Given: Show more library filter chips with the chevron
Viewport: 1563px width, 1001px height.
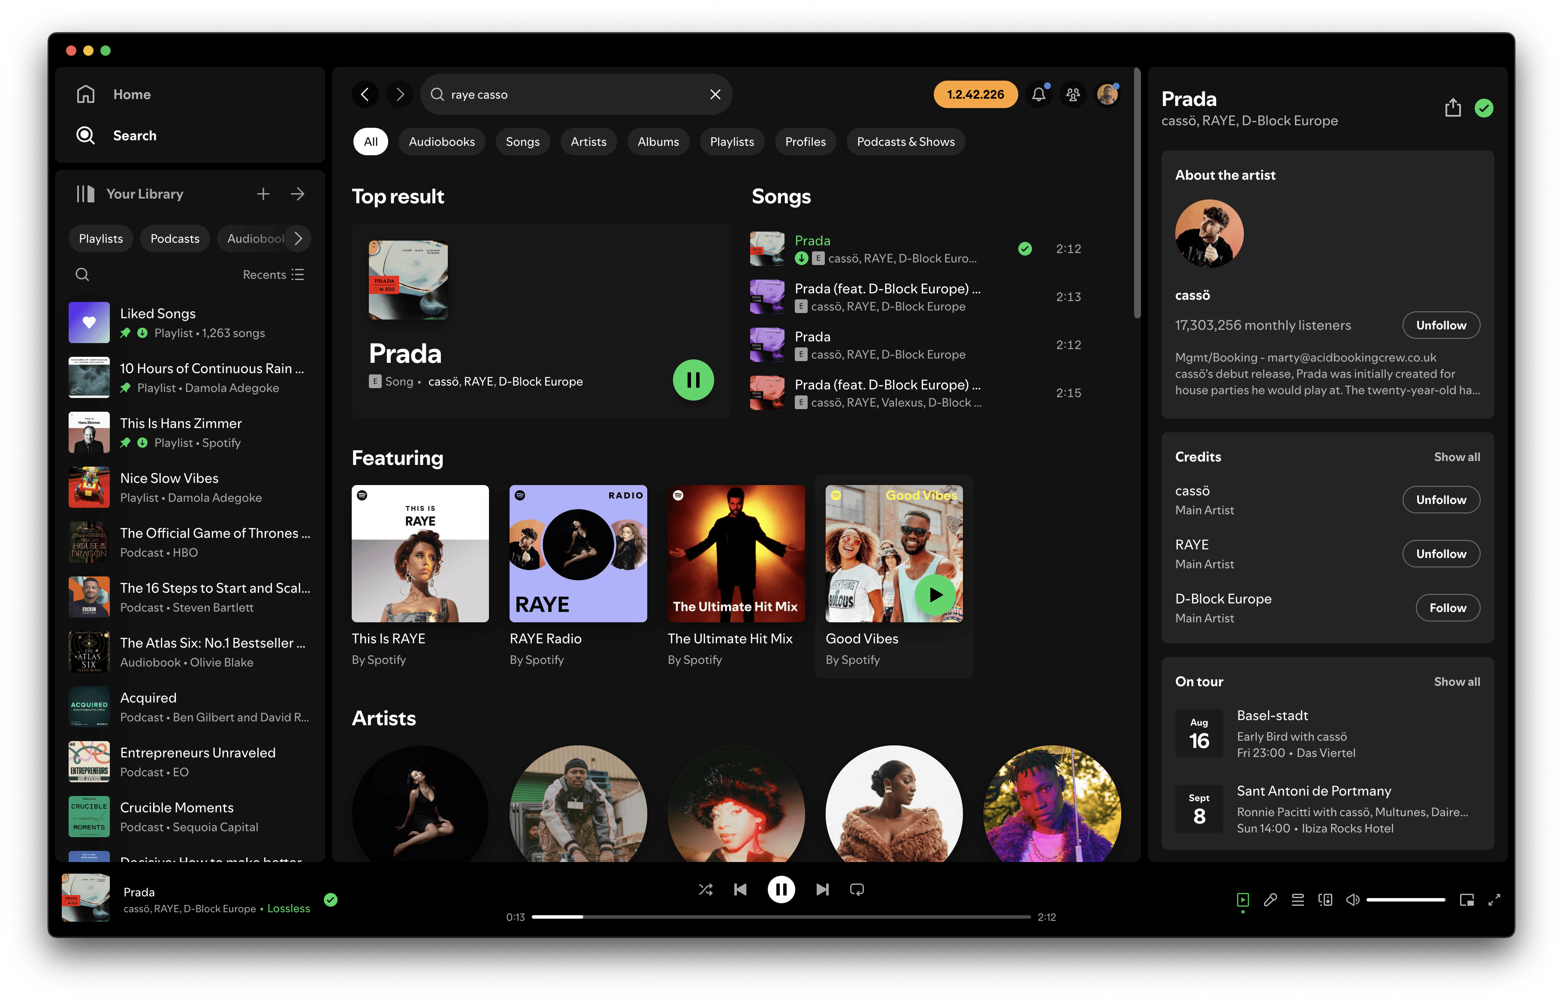Looking at the screenshot, I should click(298, 238).
